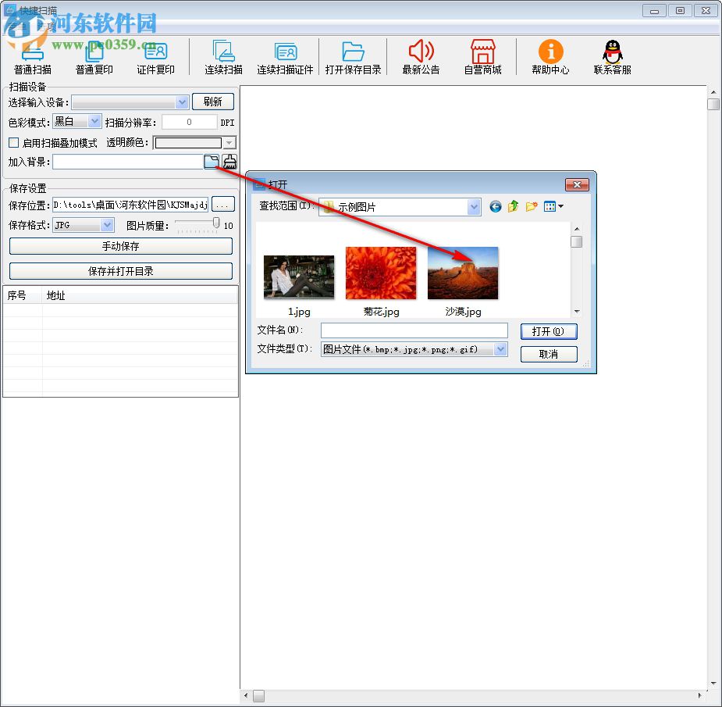Open the save directory 打开保存目录
Screen dimensions: 722x707
coord(353,58)
